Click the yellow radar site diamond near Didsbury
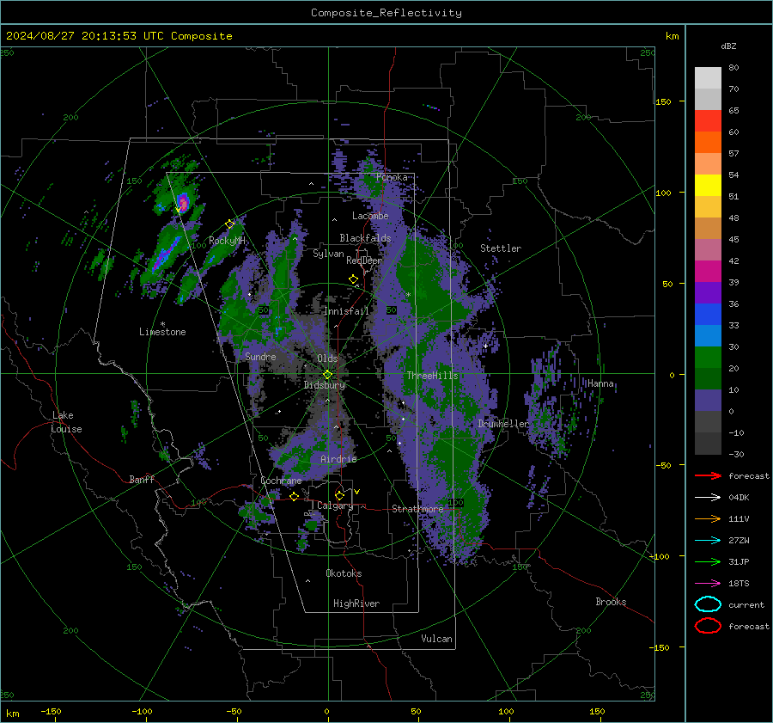This screenshot has width=773, height=723. point(327,375)
